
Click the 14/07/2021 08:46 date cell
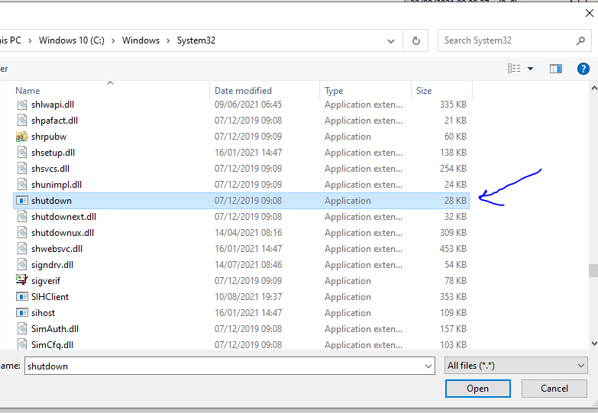click(248, 265)
